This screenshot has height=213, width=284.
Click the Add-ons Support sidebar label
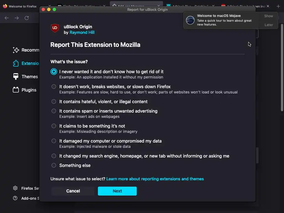pos(30,198)
